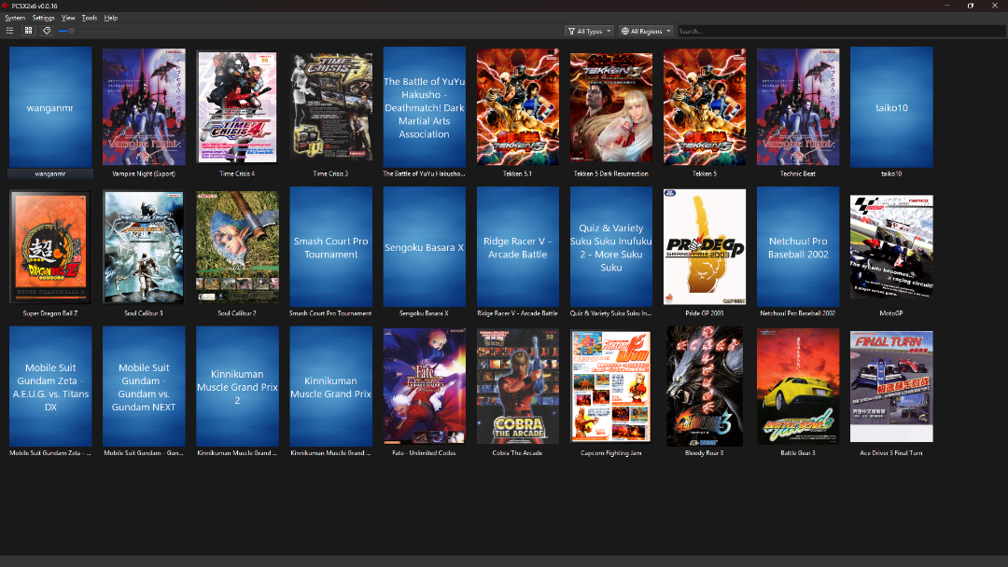The height and width of the screenshot is (567, 1008).
Task: Minimize the PCSX2x6 window
Action: pos(946,6)
